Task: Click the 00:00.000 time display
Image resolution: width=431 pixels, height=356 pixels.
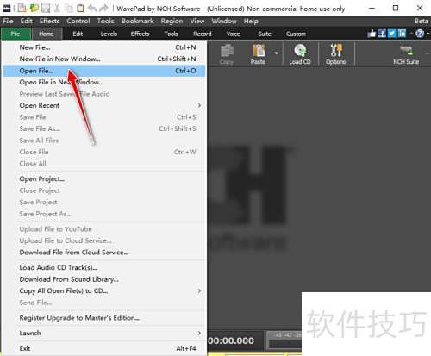Action: (x=231, y=340)
